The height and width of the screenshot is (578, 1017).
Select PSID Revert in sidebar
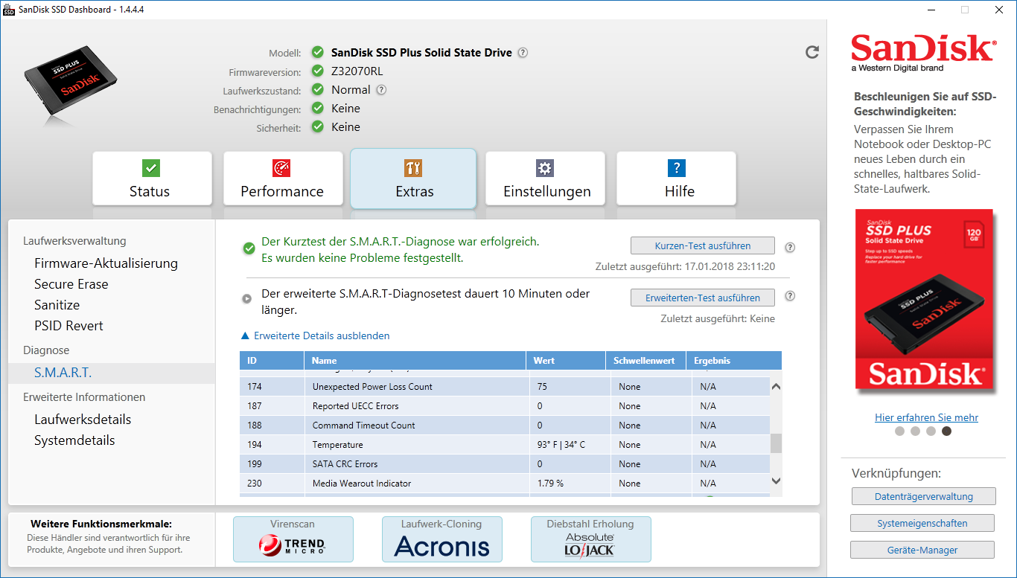68,326
